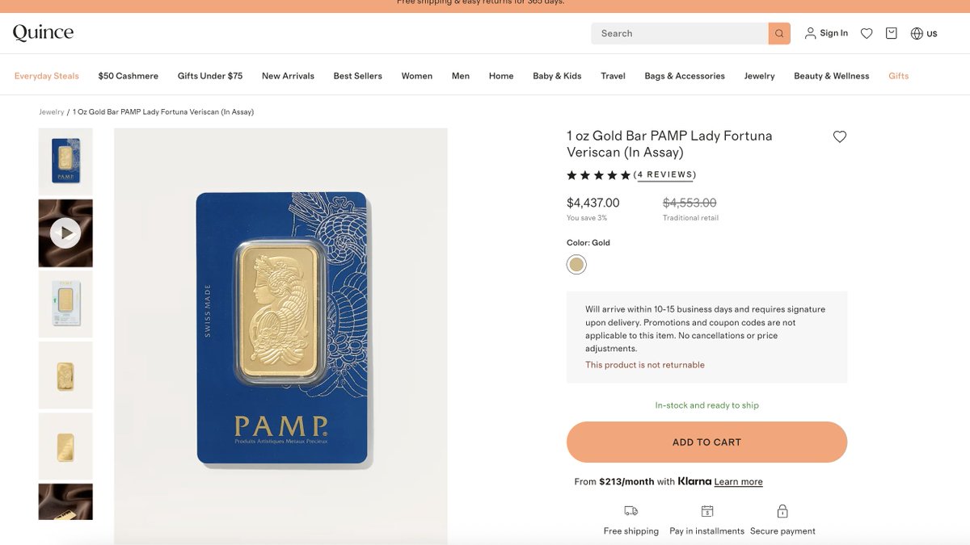Go to Jewelry breadcrumb link

[52, 112]
